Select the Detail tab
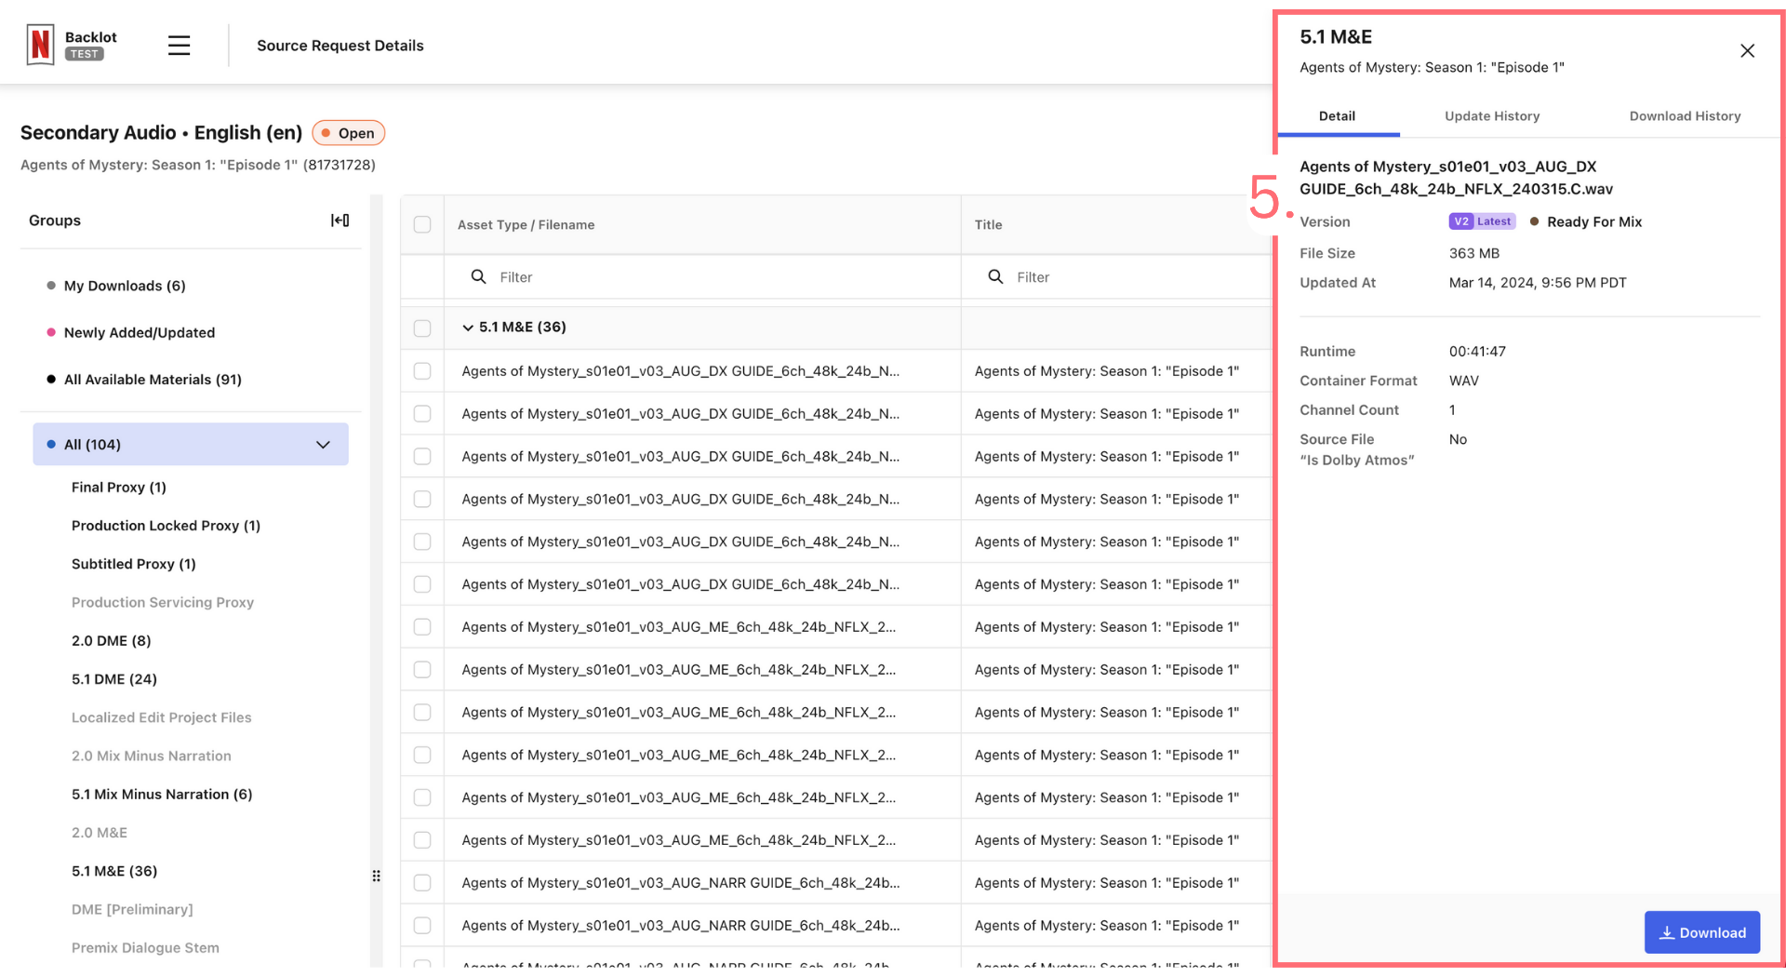Screen dimensions: 1786x977 tap(1337, 116)
